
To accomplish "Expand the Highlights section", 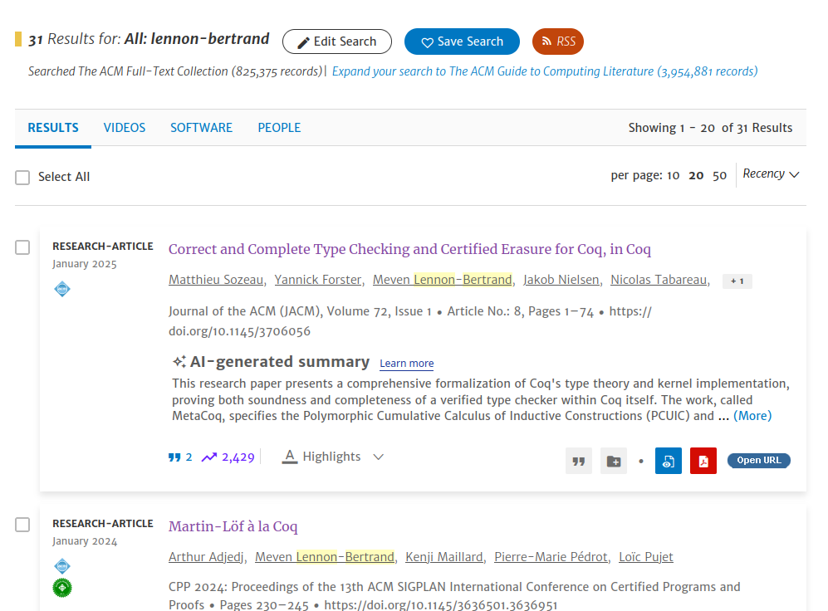I will (x=333, y=457).
